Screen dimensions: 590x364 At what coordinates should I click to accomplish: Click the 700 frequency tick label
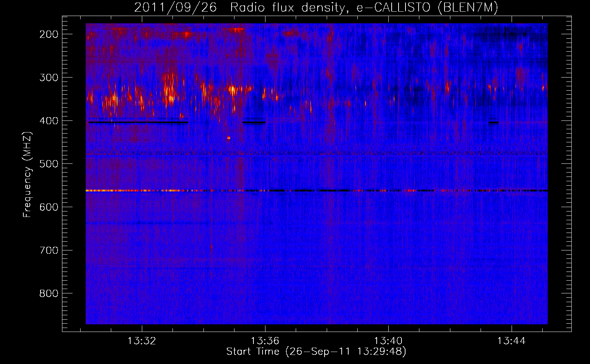[48, 250]
